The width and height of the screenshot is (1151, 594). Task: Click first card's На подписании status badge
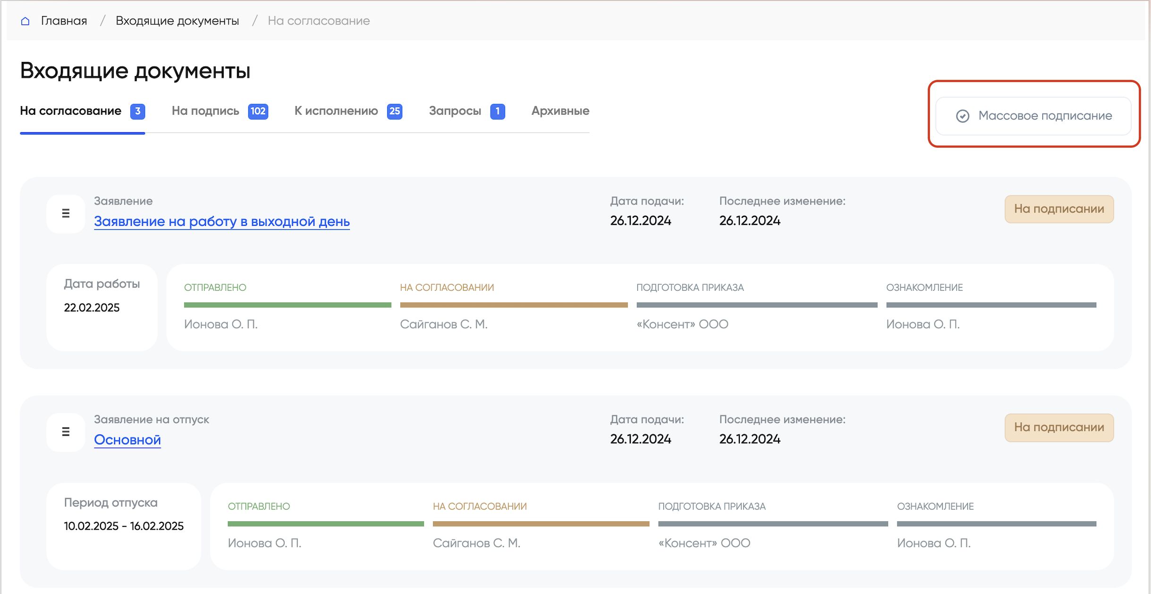pos(1058,209)
